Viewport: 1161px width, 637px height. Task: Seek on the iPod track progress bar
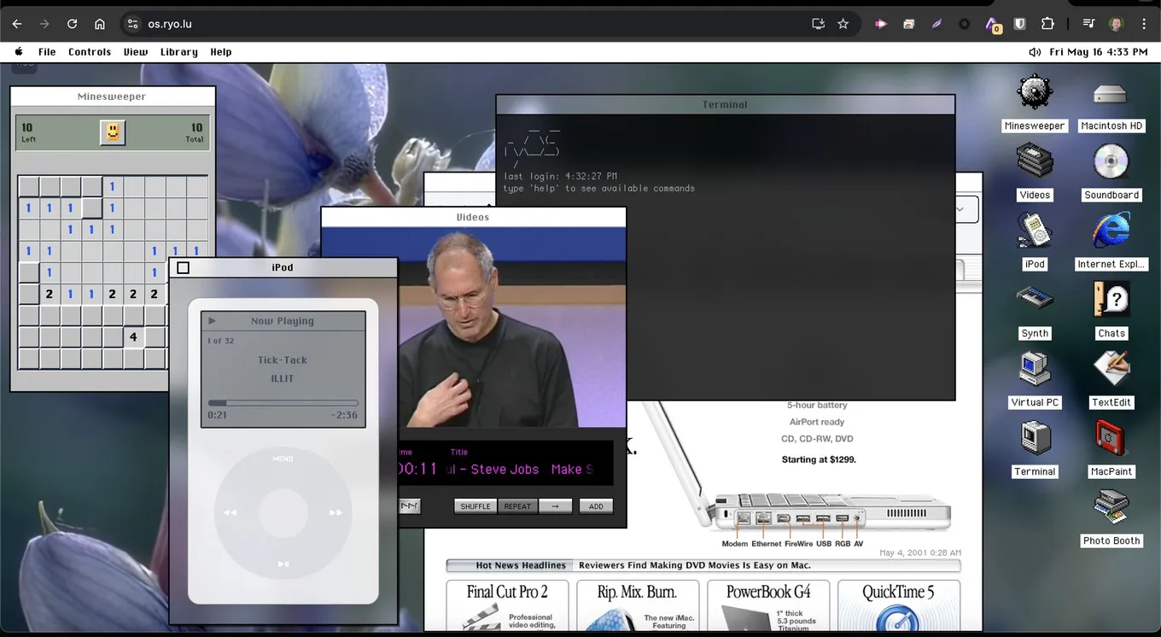(x=283, y=403)
